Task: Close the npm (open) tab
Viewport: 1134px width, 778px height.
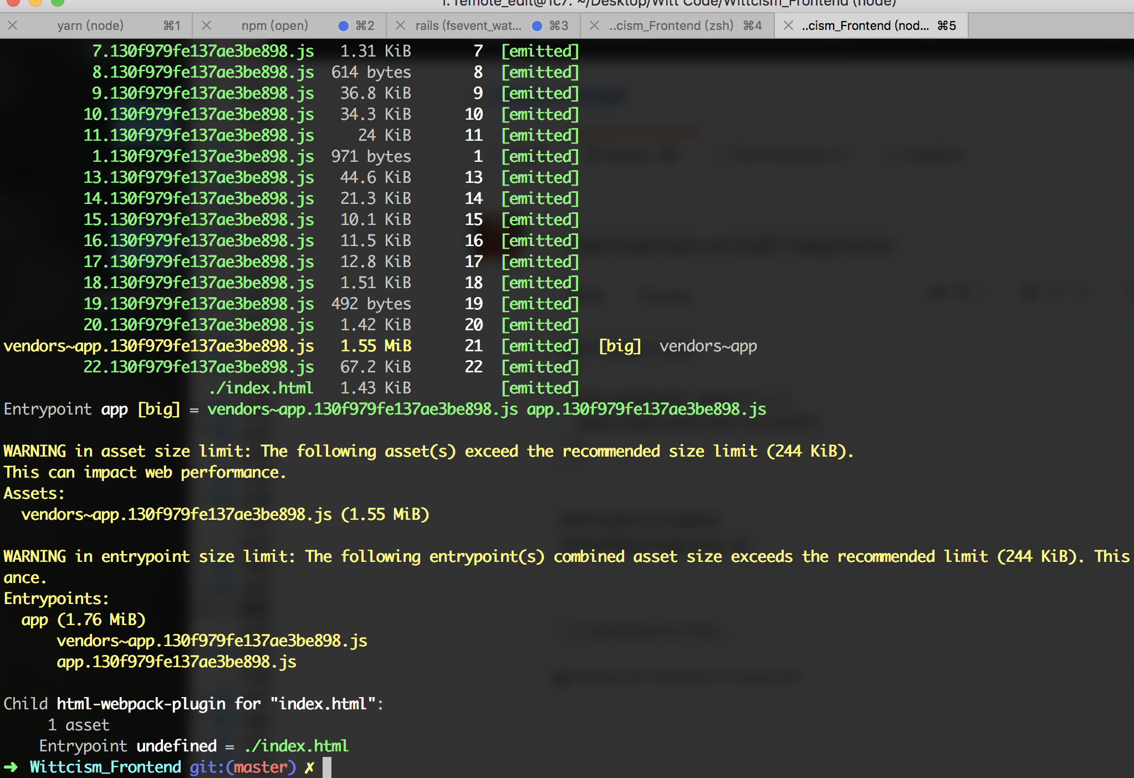Action: coord(207,25)
